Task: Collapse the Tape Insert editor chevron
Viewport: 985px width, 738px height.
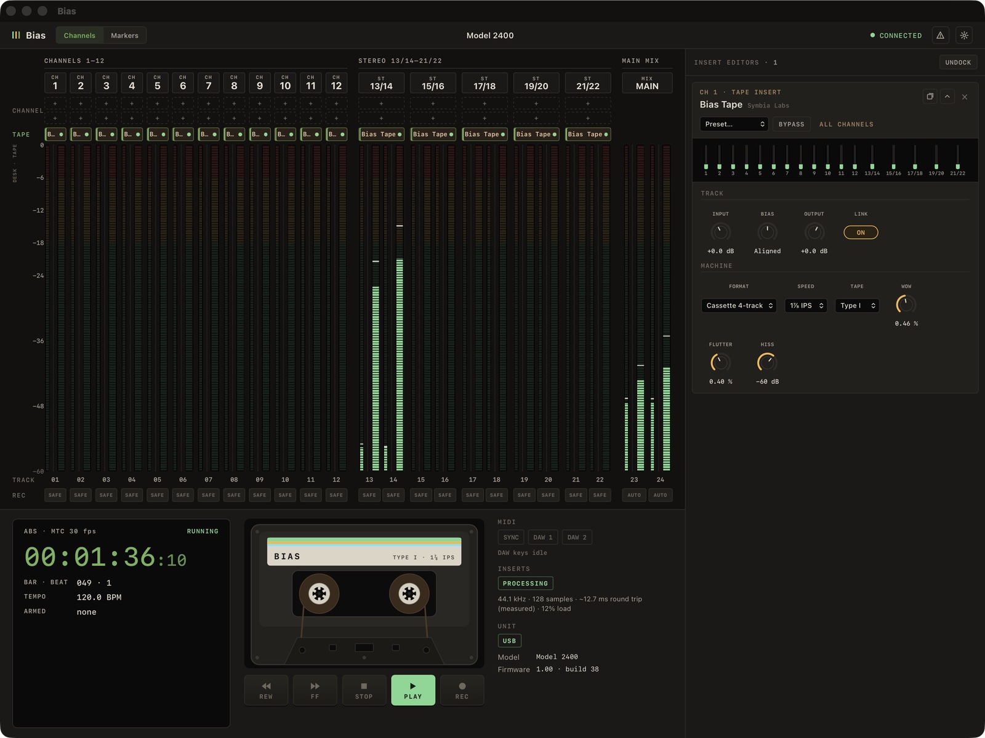Action: pyautogui.click(x=947, y=97)
